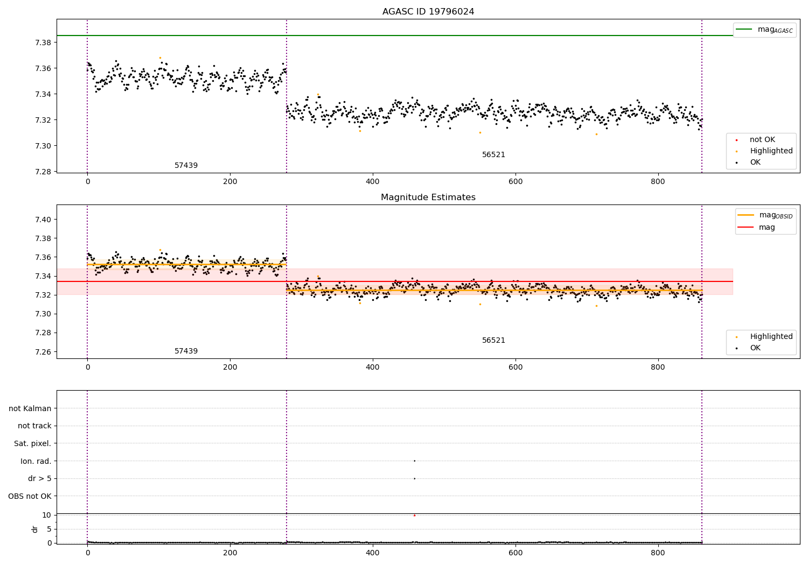Click the 7.28 y-axis tick in top plot

coord(43,172)
